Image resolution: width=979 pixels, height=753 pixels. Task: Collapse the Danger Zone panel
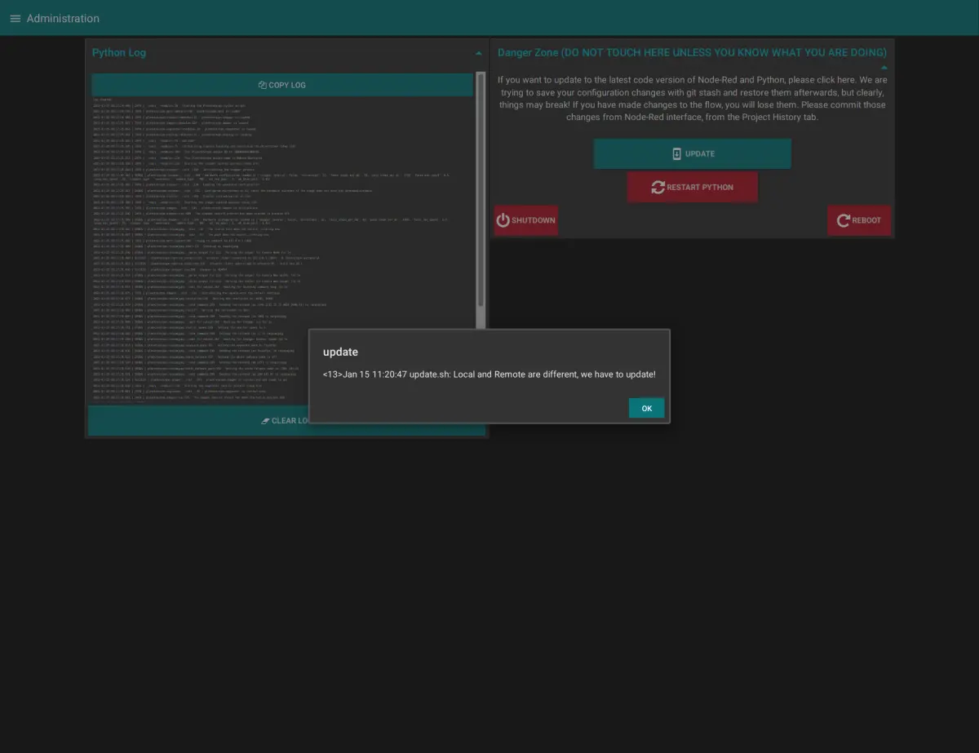point(884,68)
